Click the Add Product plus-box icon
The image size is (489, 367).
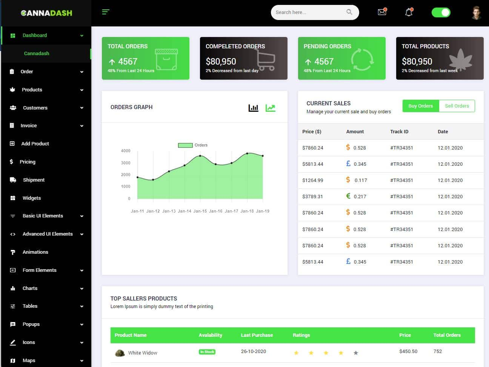tap(12, 143)
